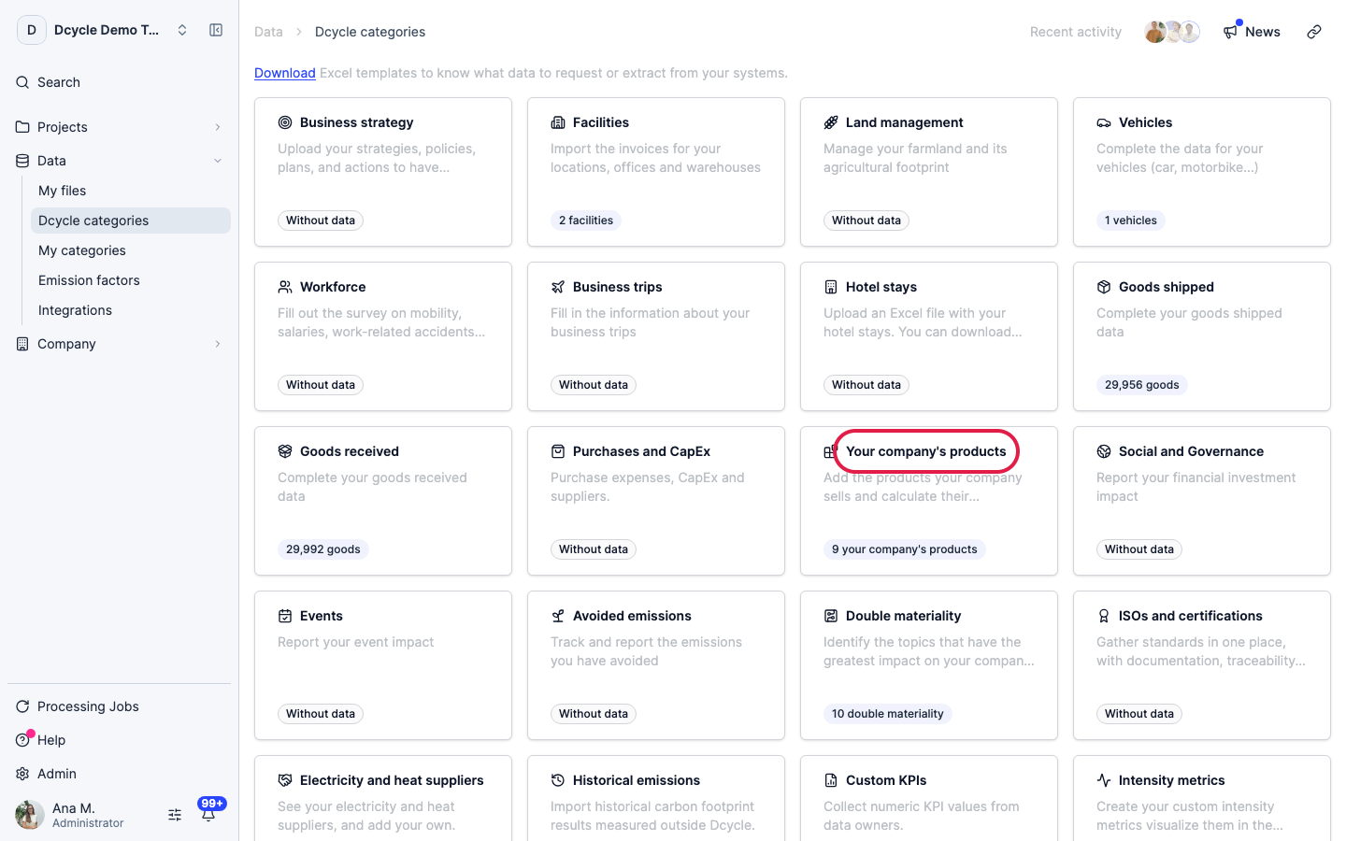Open the News megaphone icon
The image size is (1346, 841).
pos(1230,32)
